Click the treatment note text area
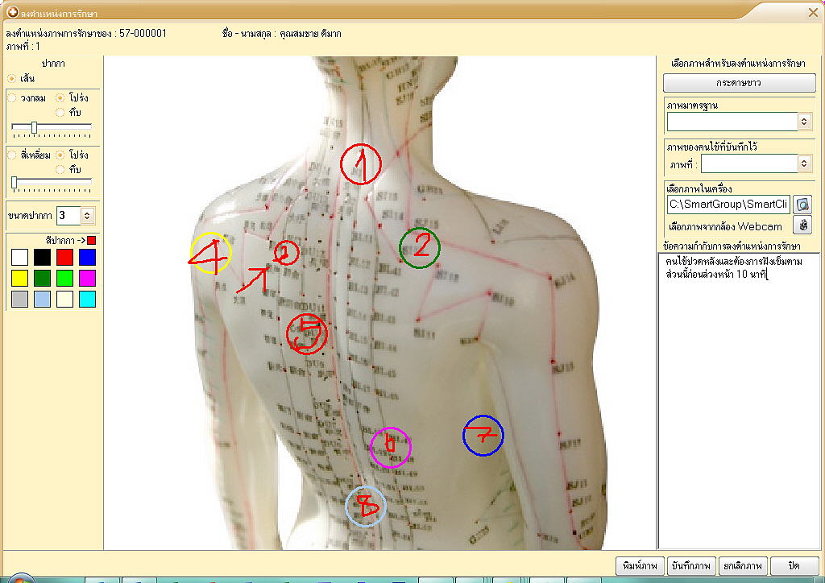 click(739, 401)
